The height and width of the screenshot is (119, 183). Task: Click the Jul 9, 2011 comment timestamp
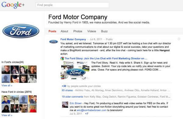tap(76, 113)
